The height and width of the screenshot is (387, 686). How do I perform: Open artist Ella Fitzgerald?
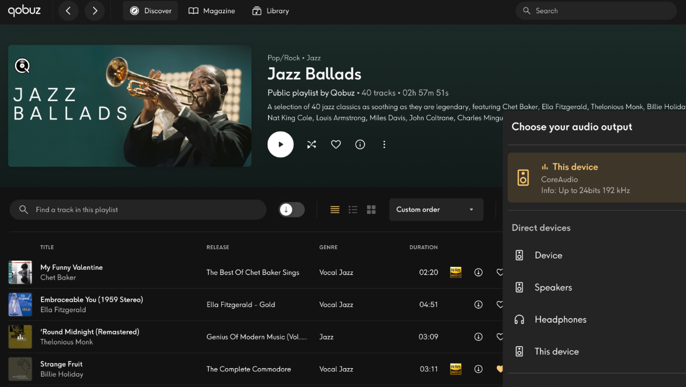coord(63,310)
